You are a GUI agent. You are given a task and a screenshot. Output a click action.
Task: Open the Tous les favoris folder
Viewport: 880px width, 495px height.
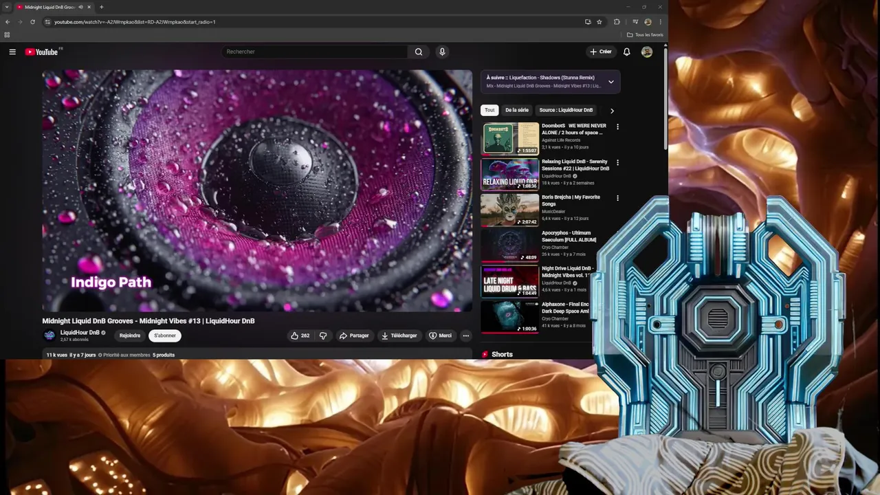(645, 34)
